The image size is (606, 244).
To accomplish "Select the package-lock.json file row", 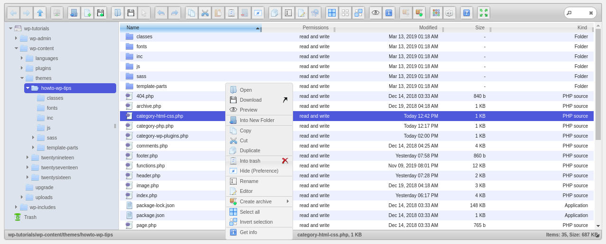I will [357, 205].
